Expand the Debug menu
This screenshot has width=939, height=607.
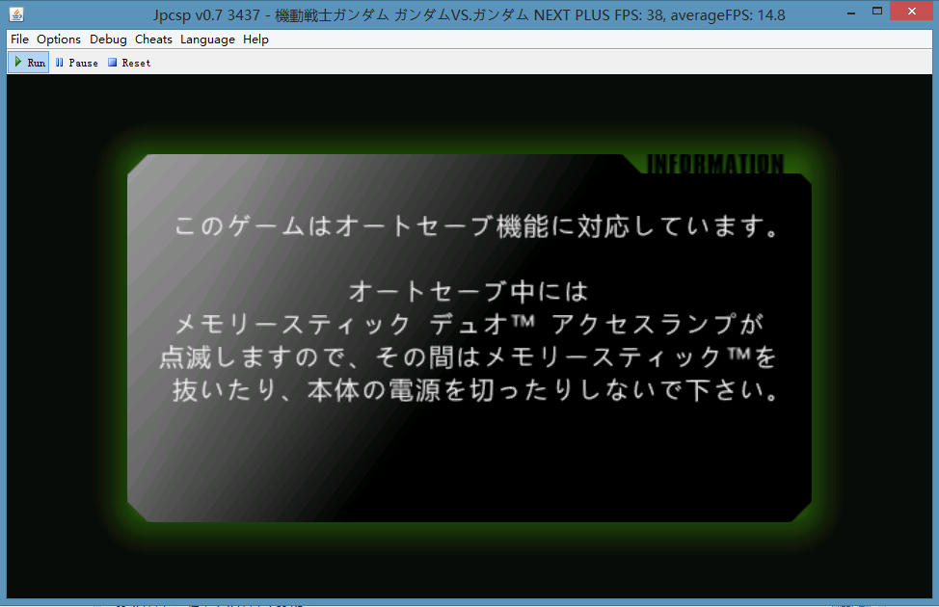pos(108,40)
